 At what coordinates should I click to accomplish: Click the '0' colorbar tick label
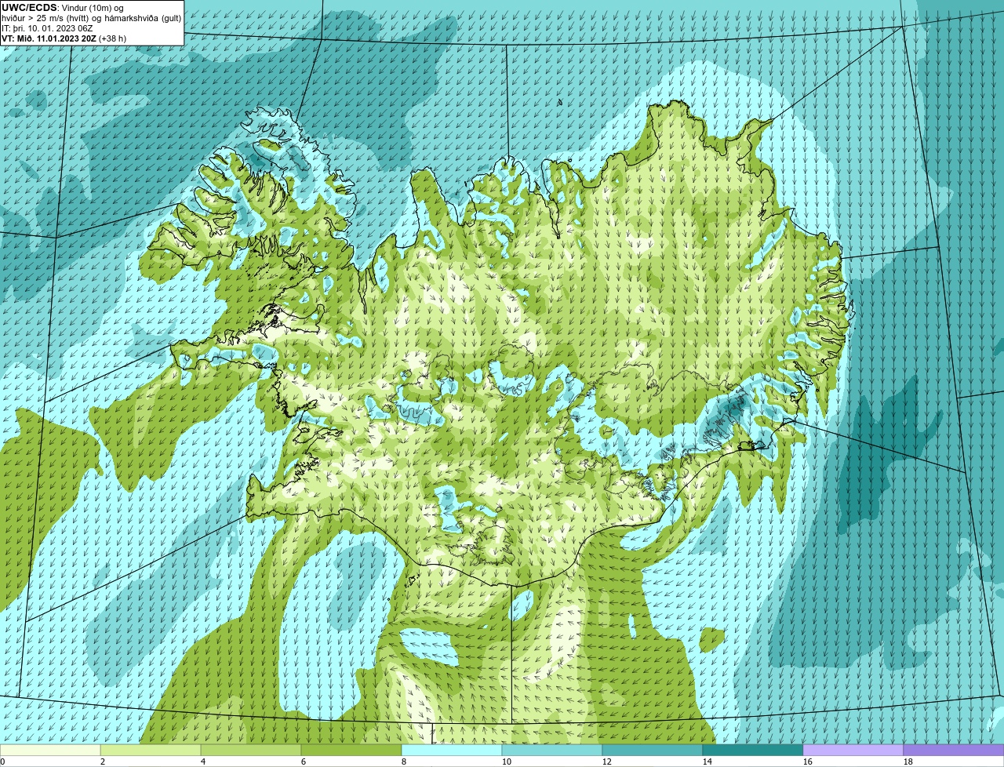point(2,762)
